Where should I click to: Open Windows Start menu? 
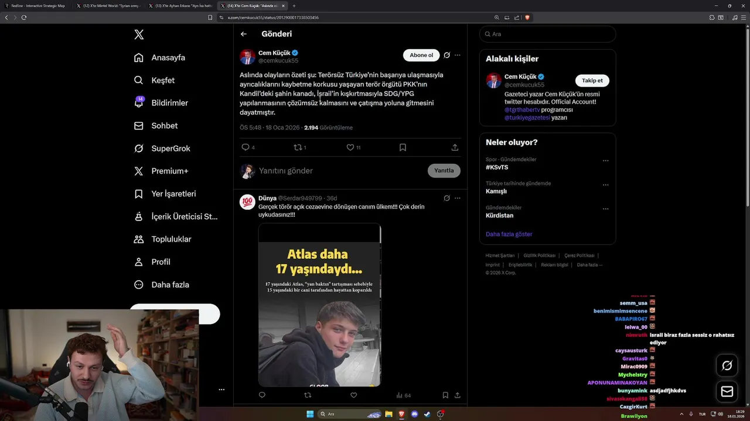pos(310,414)
